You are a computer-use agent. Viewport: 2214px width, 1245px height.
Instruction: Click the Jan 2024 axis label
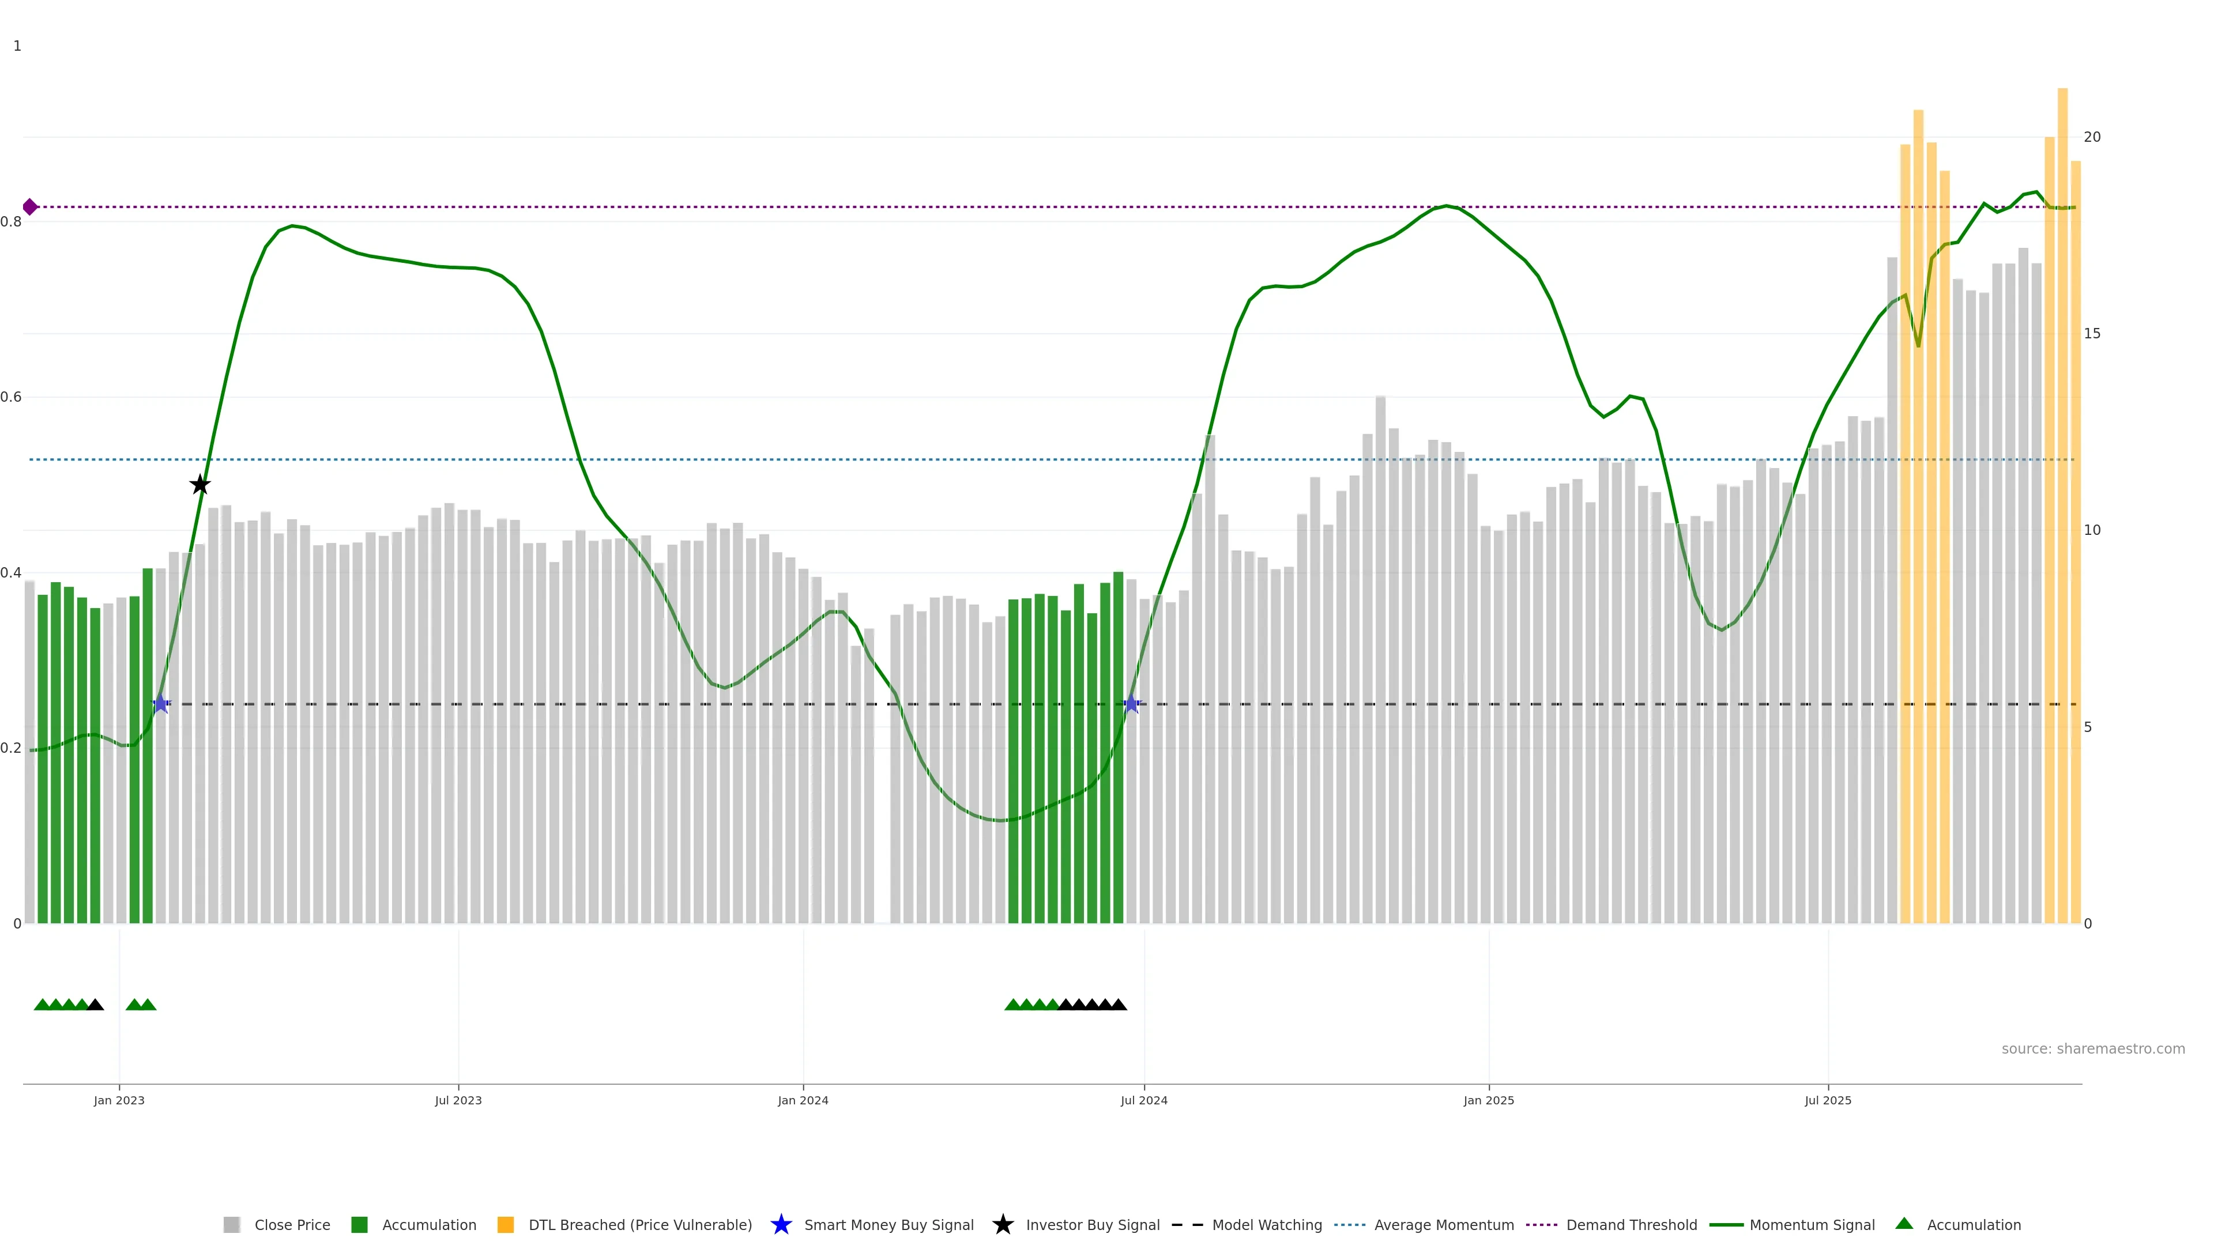pos(803,1101)
